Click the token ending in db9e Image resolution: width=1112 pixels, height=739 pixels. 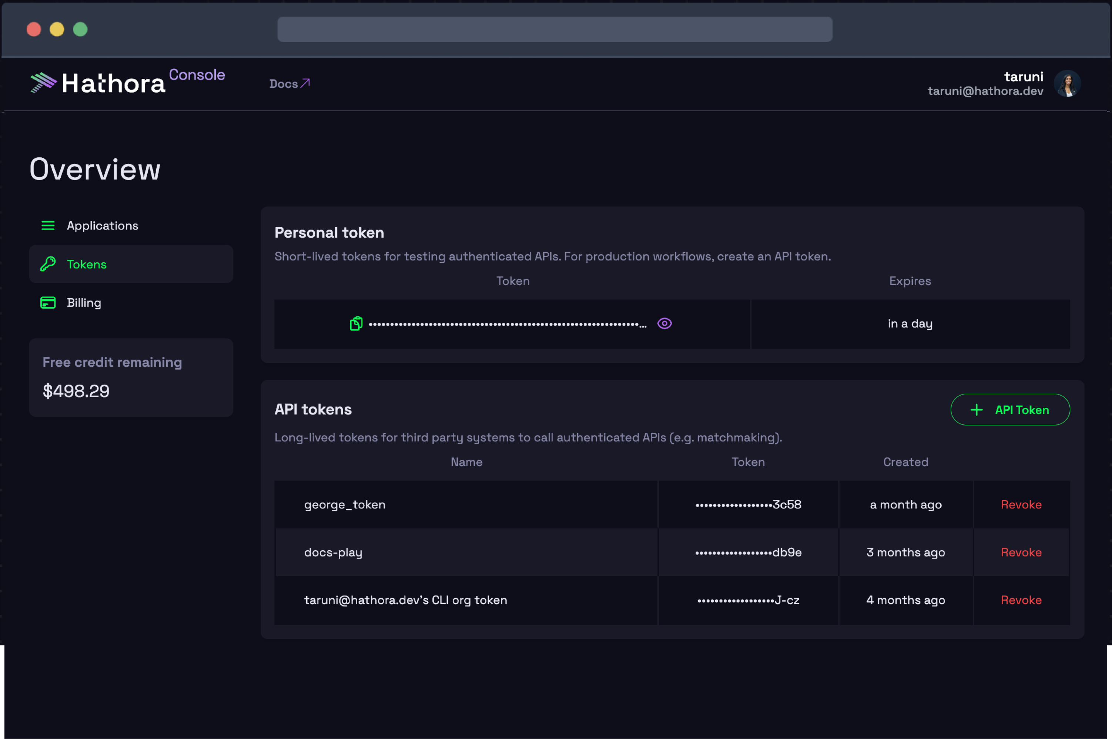click(748, 552)
